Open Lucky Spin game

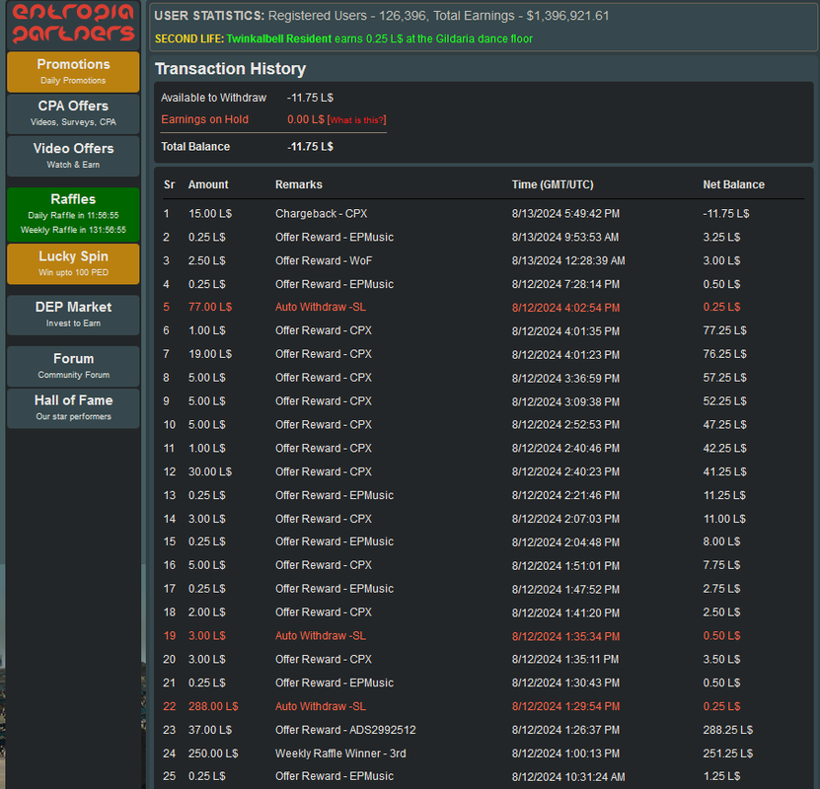coord(73,263)
